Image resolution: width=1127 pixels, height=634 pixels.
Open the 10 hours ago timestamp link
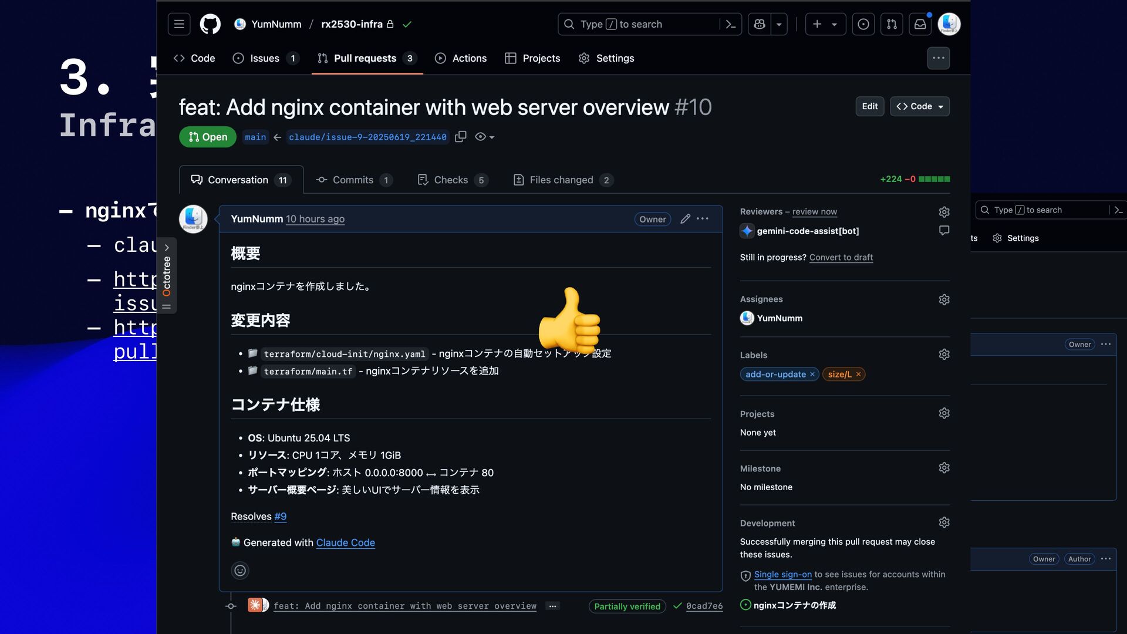(x=315, y=219)
